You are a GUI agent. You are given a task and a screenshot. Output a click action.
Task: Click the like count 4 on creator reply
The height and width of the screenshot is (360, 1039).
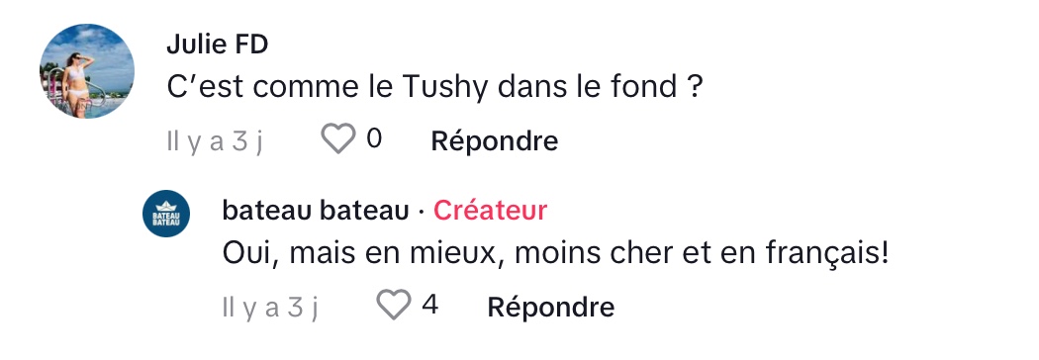point(429,305)
